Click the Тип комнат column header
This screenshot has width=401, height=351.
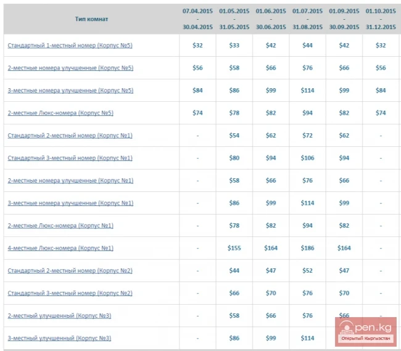click(x=91, y=19)
